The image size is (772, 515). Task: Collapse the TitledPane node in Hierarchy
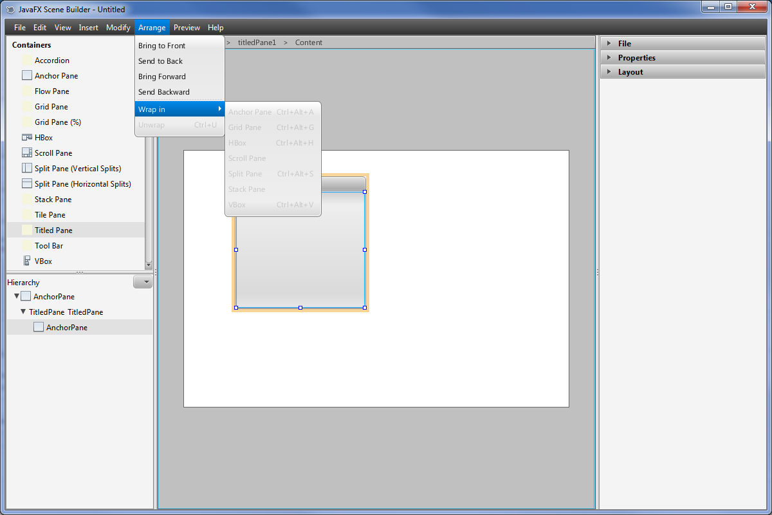point(23,312)
